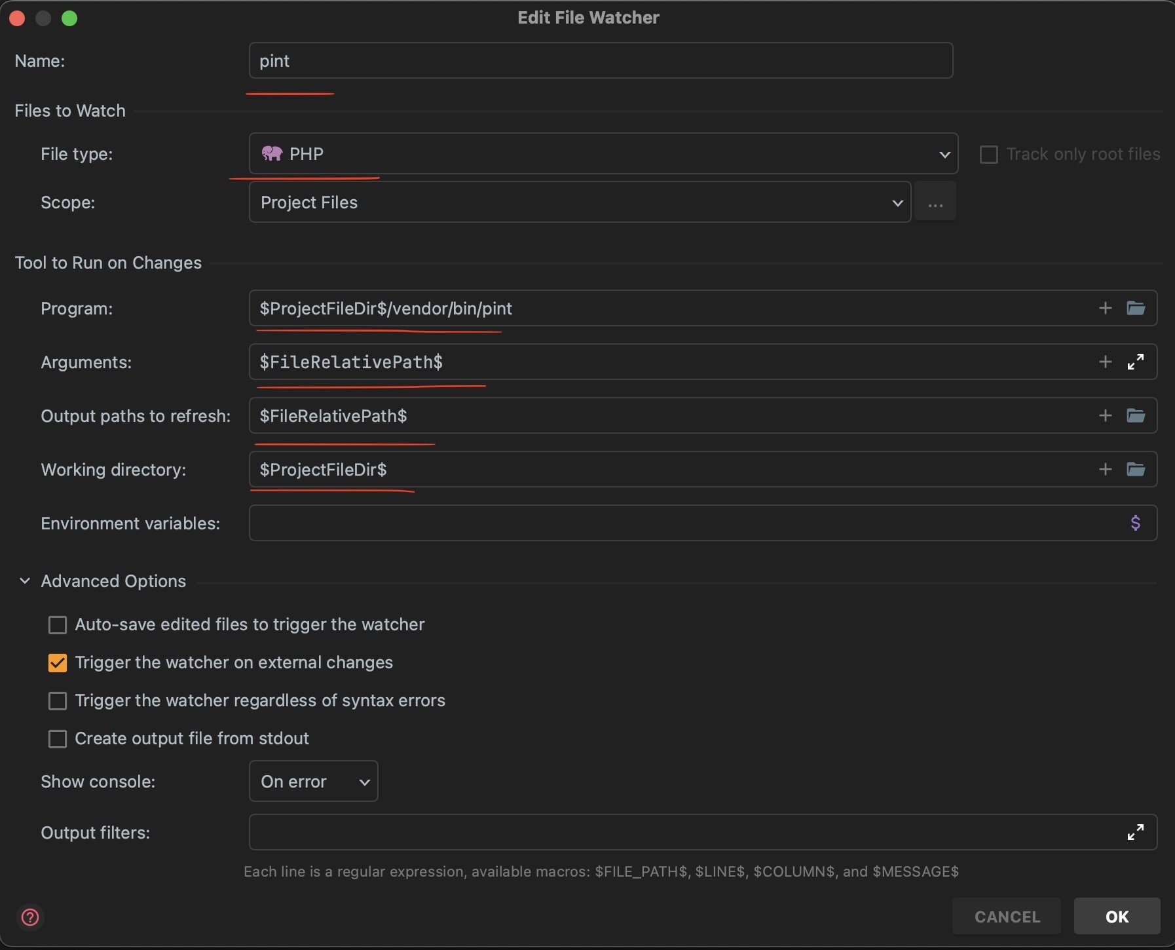This screenshot has height=950, width=1175.
Task: Click the CANCEL button
Action: click(x=1007, y=916)
